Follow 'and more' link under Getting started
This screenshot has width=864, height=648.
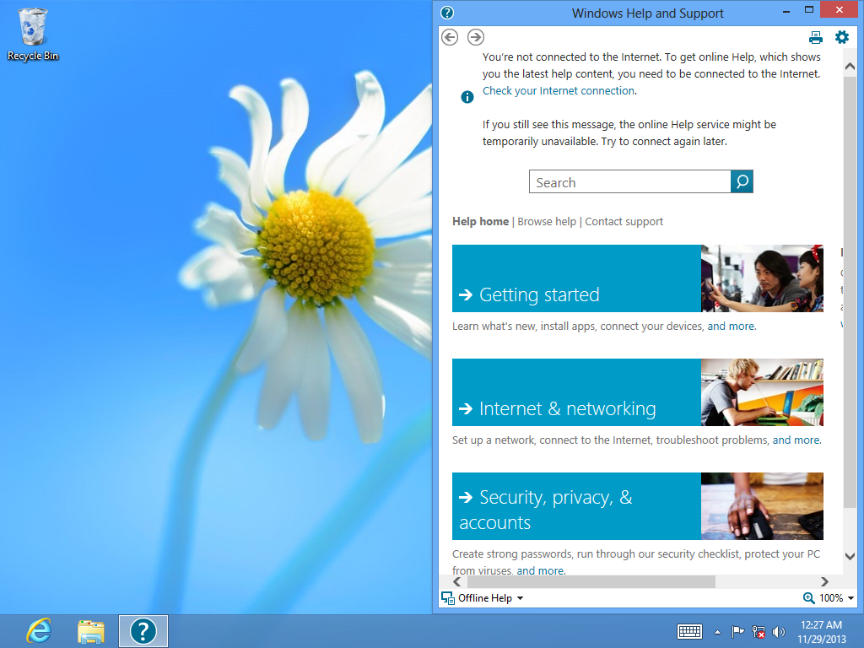pyautogui.click(x=731, y=327)
